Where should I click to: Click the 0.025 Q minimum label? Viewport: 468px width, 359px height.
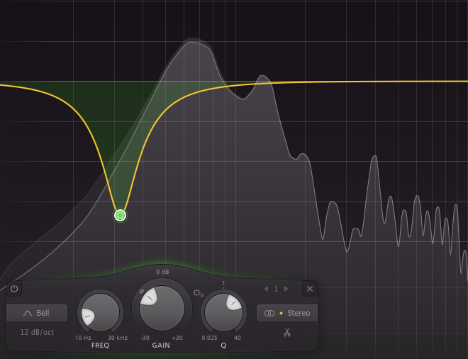pyautogui.click(x=209, y=338)
